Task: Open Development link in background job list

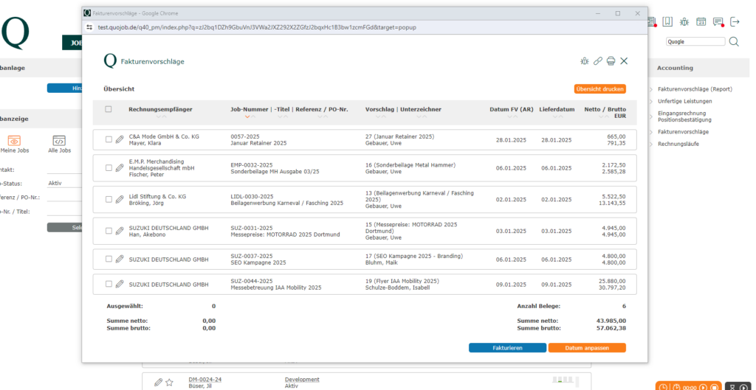Action: pos(302,380)
